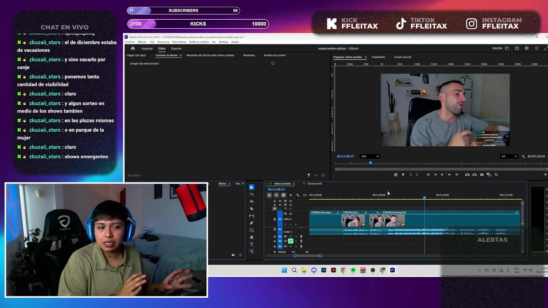This screenshot has height=308, width=548.
Task: Click Play in Program monitor
Action: 442,175
